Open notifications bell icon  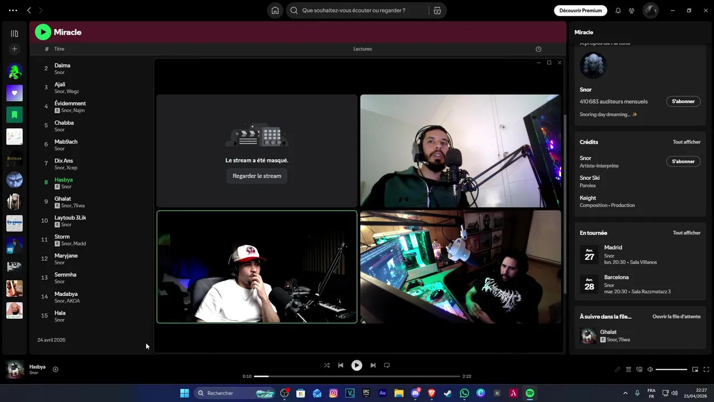618,10
